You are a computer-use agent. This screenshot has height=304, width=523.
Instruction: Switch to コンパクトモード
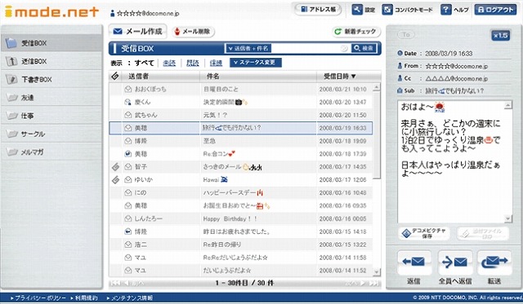click(x=407, y=10)
